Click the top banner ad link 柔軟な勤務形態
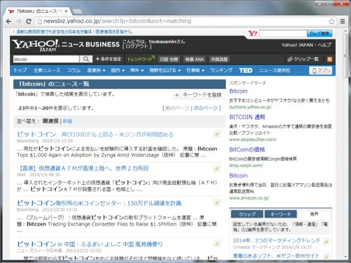The width and height of the screenshot is (351, 263). pos(74,32)
